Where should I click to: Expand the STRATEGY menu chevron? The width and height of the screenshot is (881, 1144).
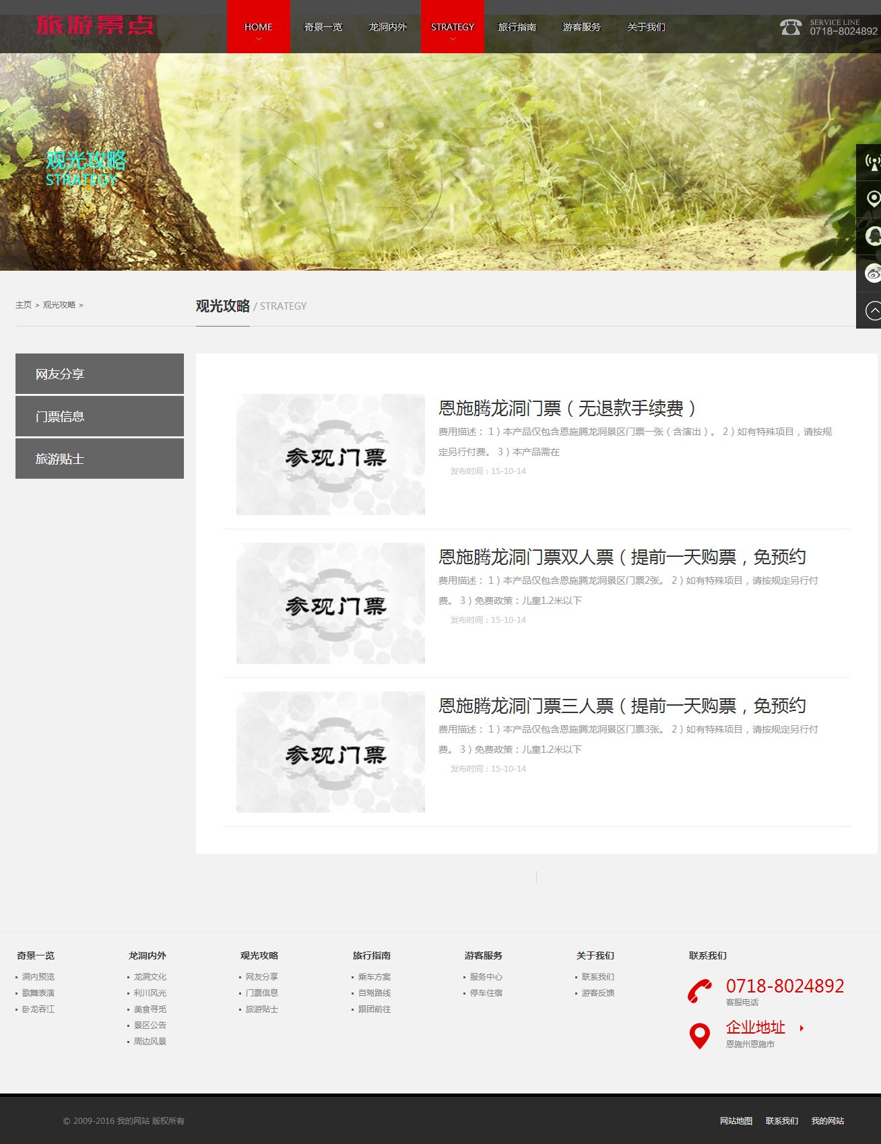click(453, 40)
